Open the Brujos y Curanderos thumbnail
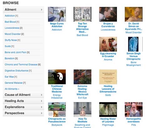This screenshot has height=128, width=148. 108,14
